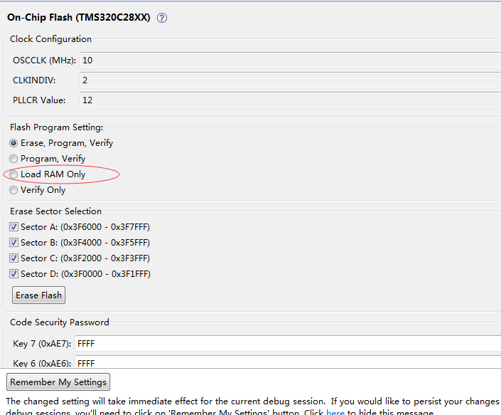501x415 pixels.
Task: Click the Code Security Password label
Action: click(60, 322)
